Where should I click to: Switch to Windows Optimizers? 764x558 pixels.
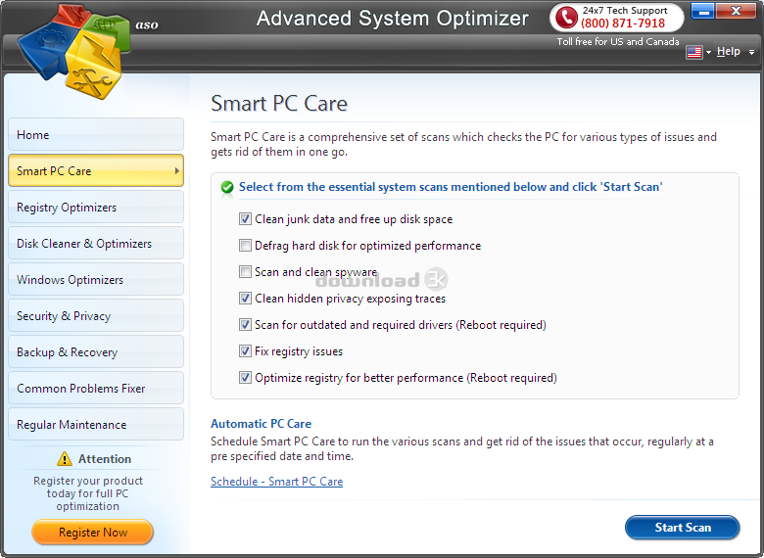tap(96, 279)
